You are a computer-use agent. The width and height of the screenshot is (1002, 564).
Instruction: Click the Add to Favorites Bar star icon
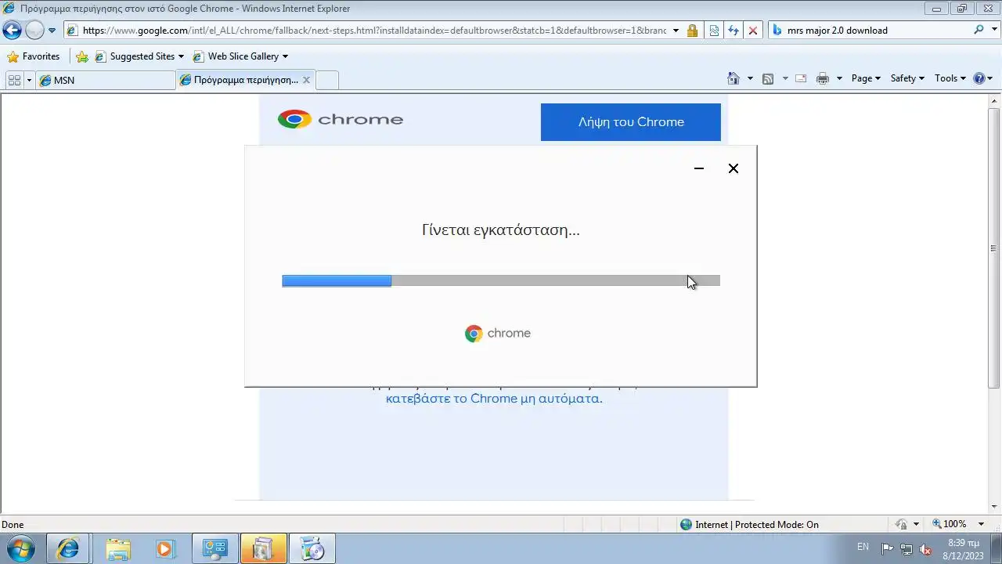click(82, 56)
